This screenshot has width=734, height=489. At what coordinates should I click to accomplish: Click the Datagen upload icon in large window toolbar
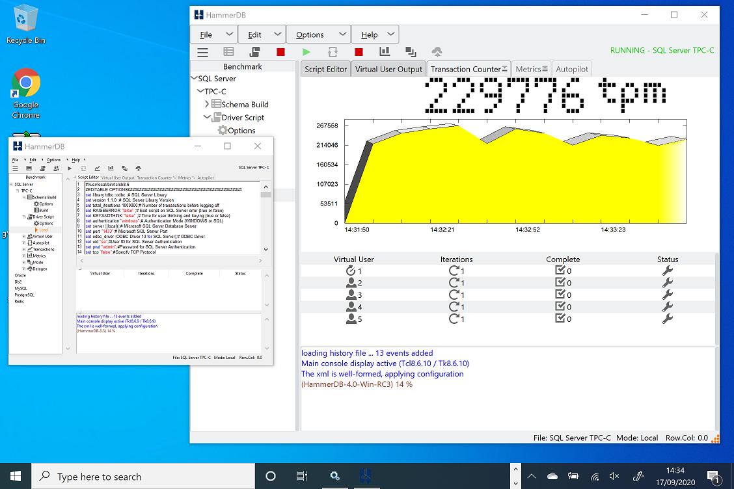(x=437, y=51)
